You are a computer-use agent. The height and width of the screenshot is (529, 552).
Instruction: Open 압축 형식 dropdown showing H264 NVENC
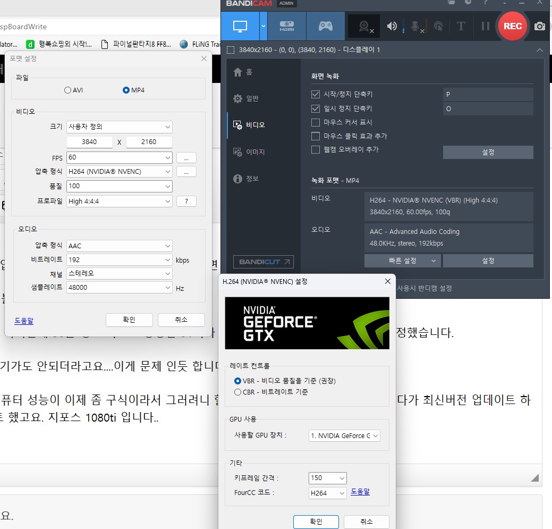click(120, 172)
